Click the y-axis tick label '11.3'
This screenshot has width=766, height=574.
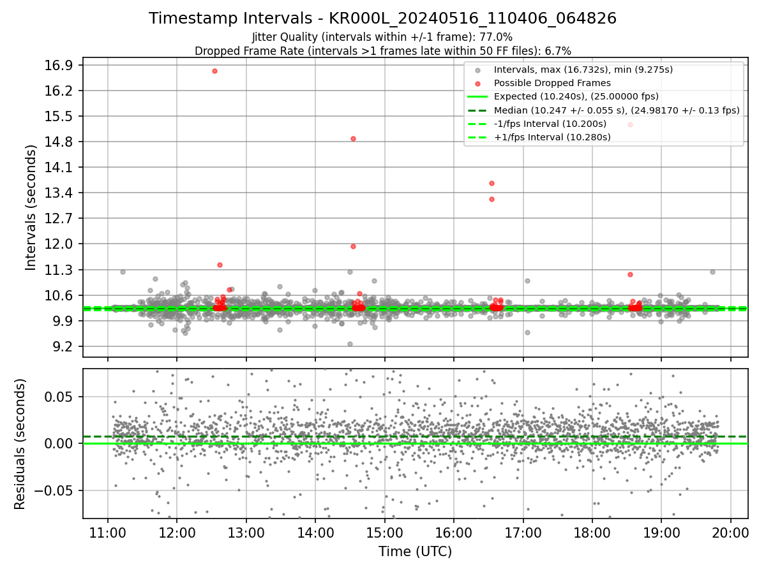click(x=60, y=270)
